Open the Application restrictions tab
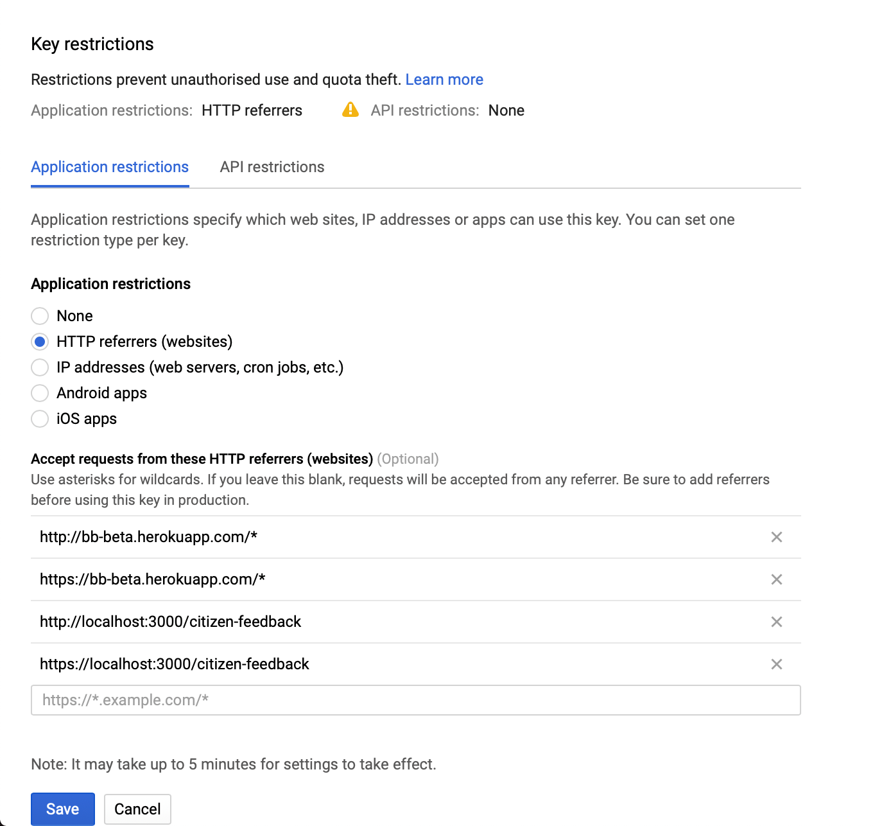Viewport: 873px width, 826px height. click(x=110, y=167)
